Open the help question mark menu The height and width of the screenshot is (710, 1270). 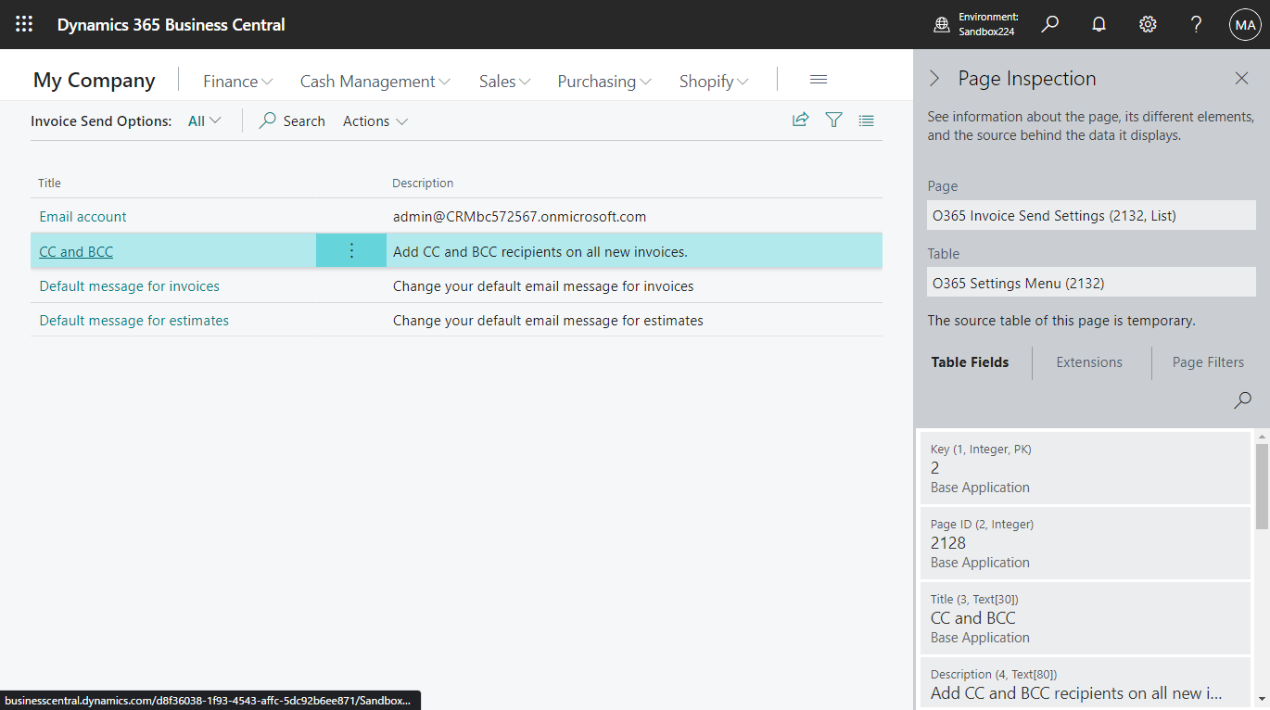1196,24
